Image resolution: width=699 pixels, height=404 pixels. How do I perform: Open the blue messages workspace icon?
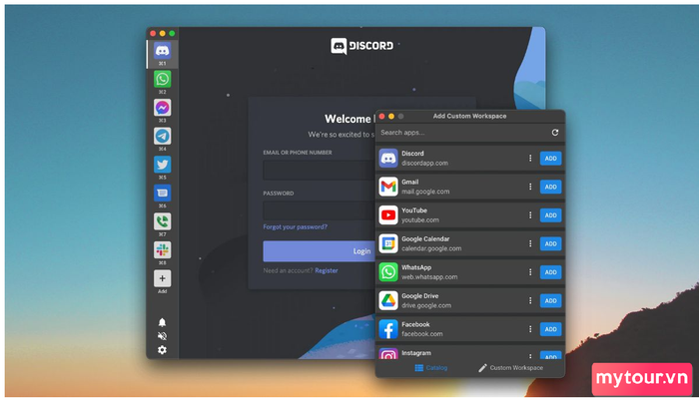click(162, 194)
